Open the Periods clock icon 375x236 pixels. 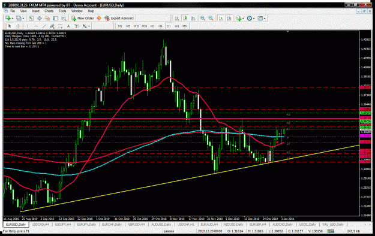pos(250,18)
